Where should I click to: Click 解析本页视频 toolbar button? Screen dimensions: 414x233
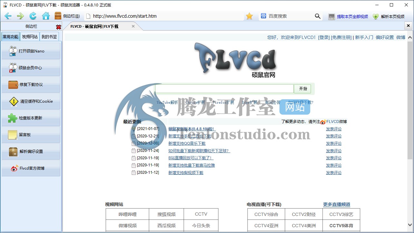(389, 16)
